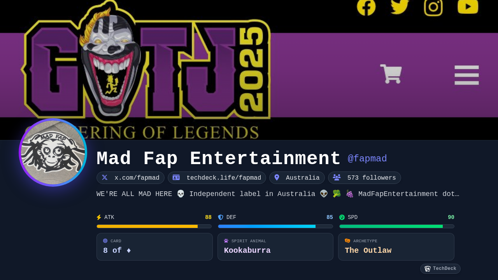Image resolution: width=498 pixels, height=280 pixels.
Task: Click the green SPD stat bar
Action: point(397,226)
